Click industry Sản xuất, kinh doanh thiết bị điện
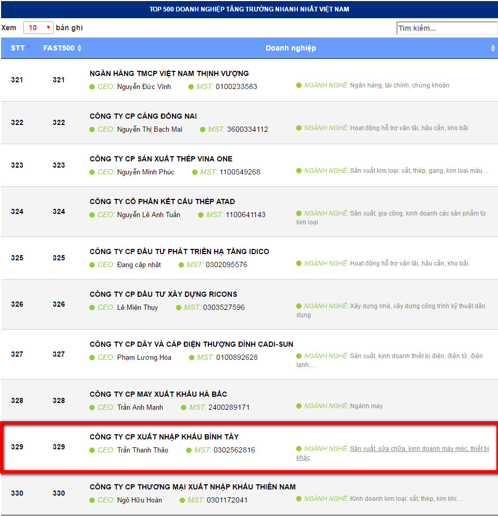This screenshot has height=516, width=498. (x=416, y=356)
